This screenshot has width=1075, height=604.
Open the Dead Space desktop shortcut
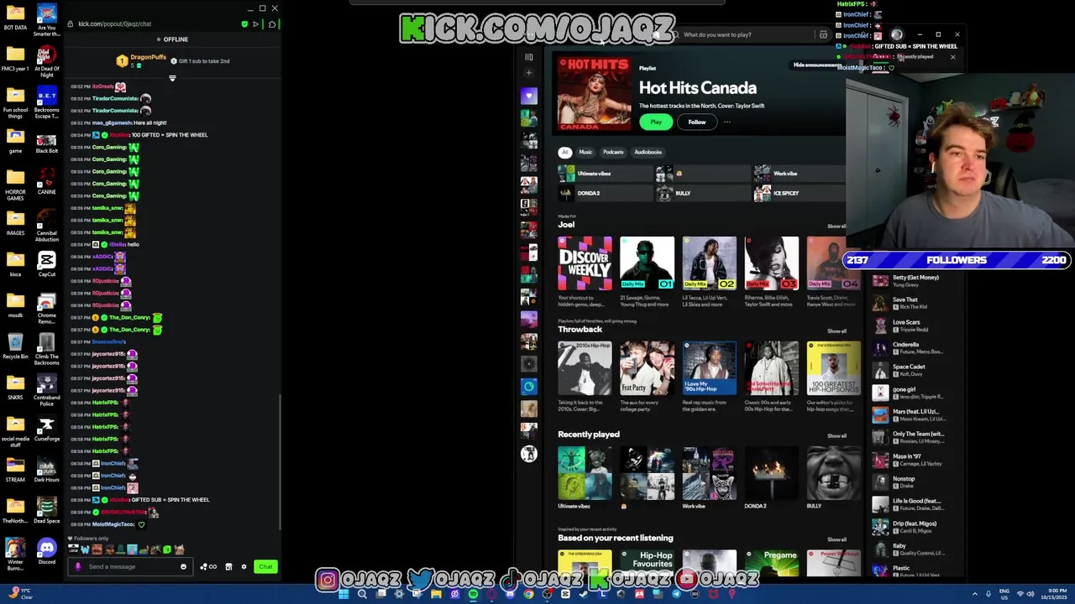(47, 510)
